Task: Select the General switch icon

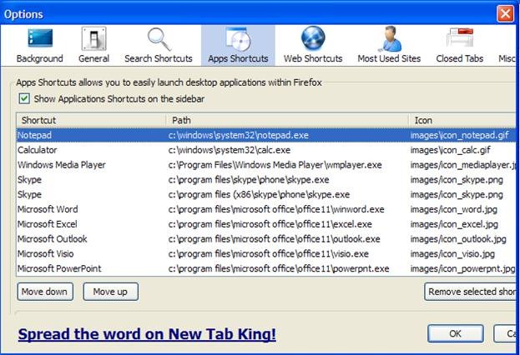Action: tap(93, 39)
